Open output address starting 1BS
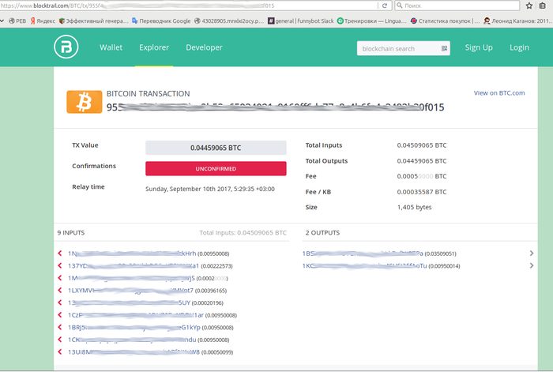The height and width of the screenshot is (372, 553). tap(363, 254)
